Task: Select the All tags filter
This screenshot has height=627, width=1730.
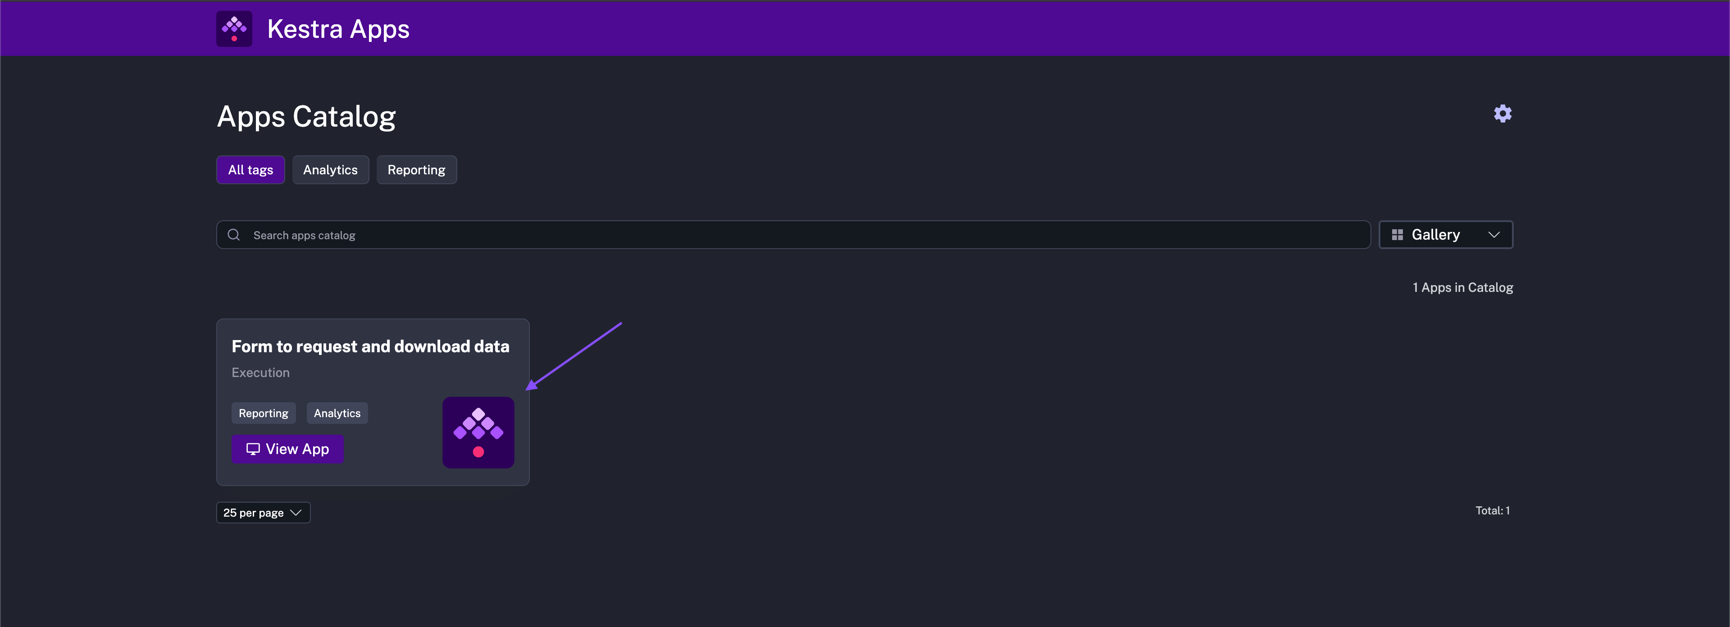Action: click(x=250, y=169)
